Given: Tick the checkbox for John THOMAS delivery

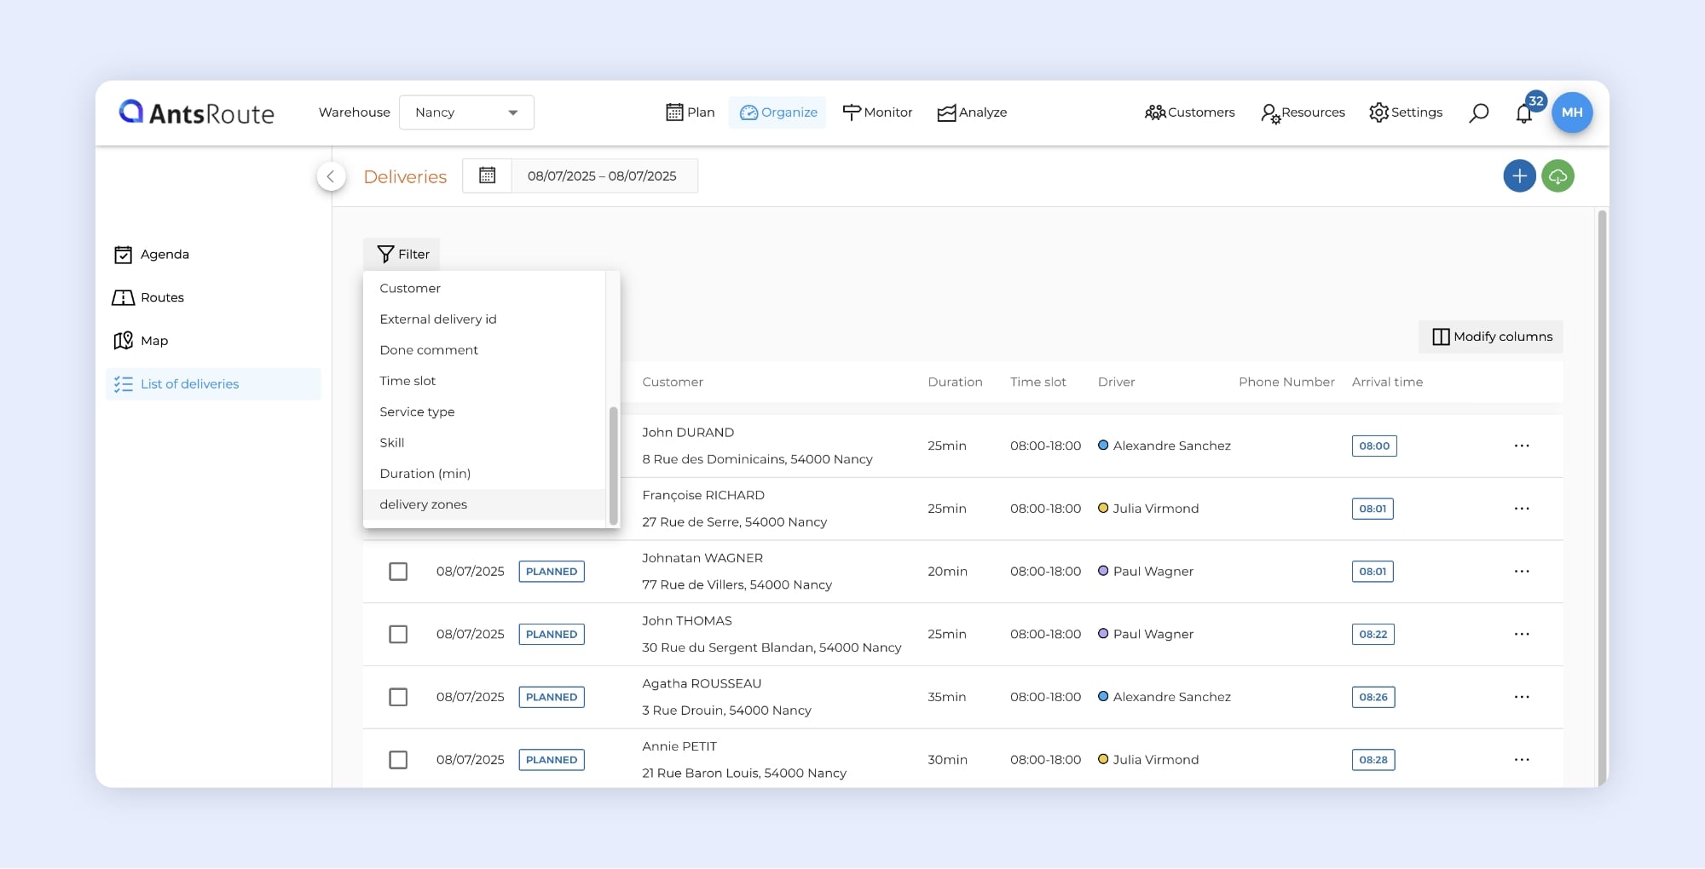Looking at the screenshot, I should [398, 635].
